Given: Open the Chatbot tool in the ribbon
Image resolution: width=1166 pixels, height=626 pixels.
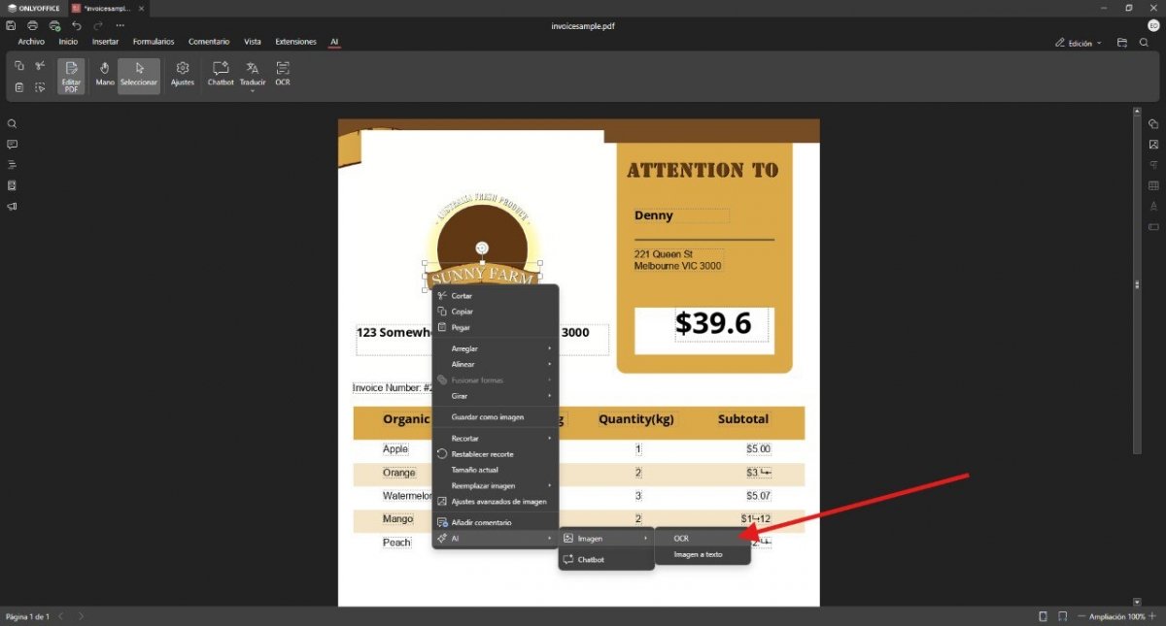Looking at the screenshot, I should pyautogui.click(x=221, y=74).
